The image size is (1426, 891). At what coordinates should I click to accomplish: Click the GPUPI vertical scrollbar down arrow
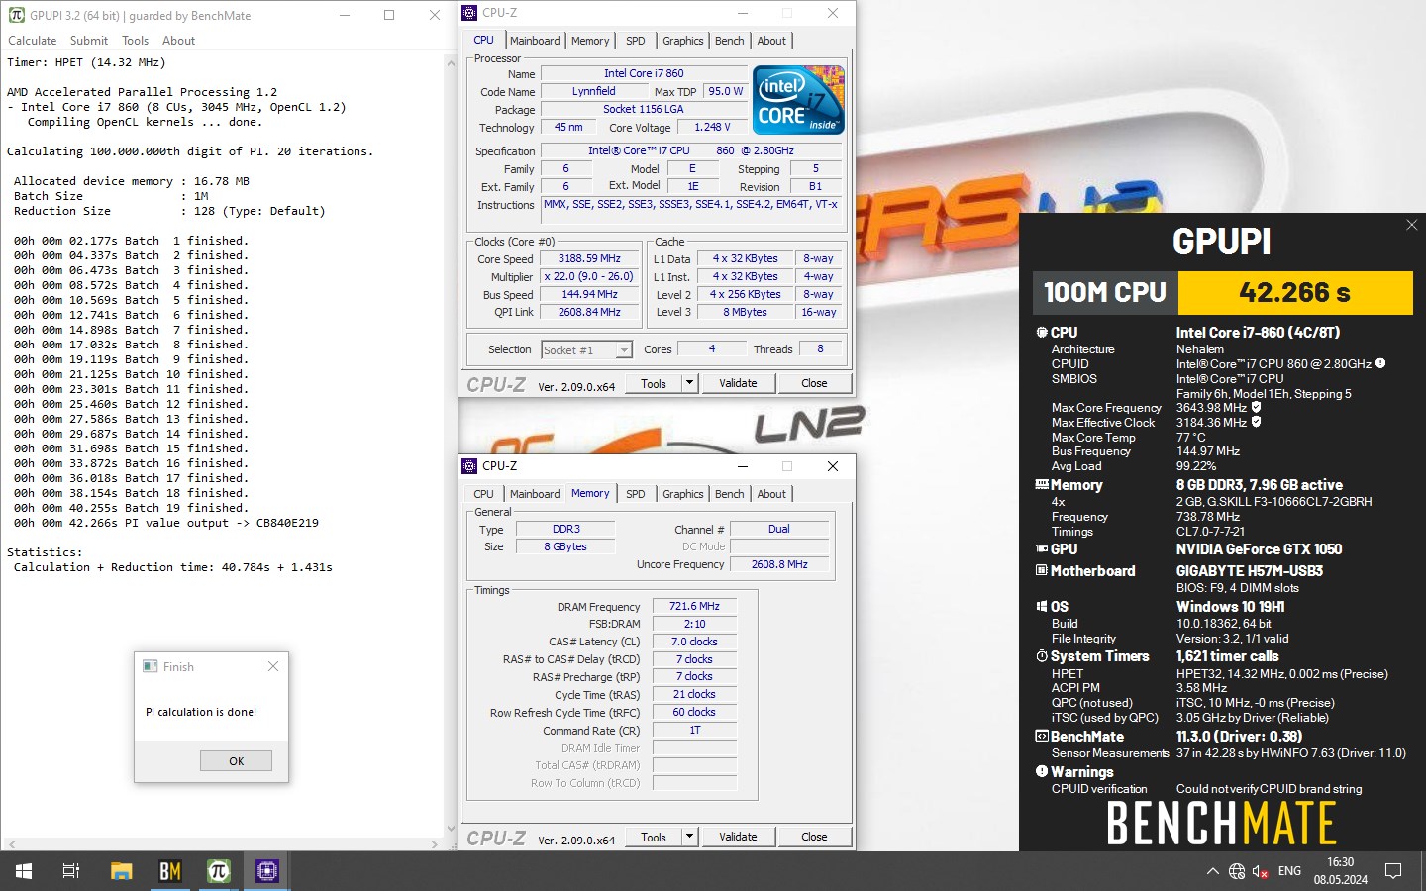pos(452,829)
